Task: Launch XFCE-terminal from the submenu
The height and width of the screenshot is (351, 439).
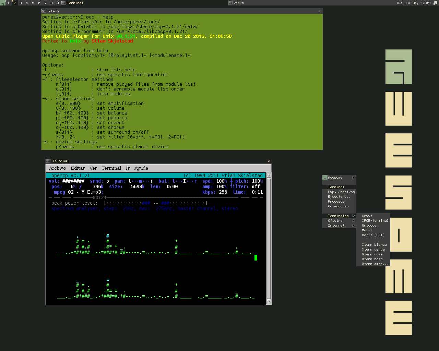Action: tap(373, 221)
